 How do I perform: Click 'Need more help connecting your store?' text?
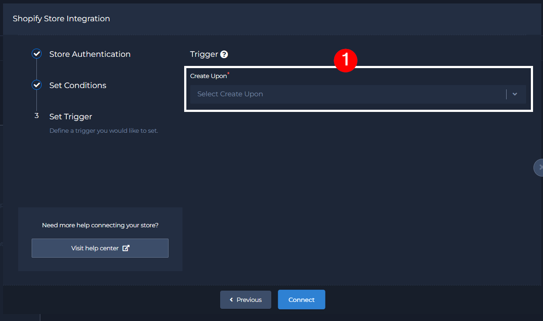click(100, 225)
